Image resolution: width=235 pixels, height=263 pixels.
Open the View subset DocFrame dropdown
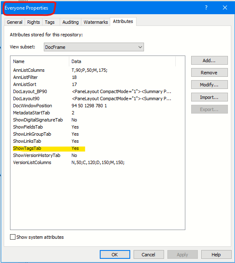[x=94, y=47]
